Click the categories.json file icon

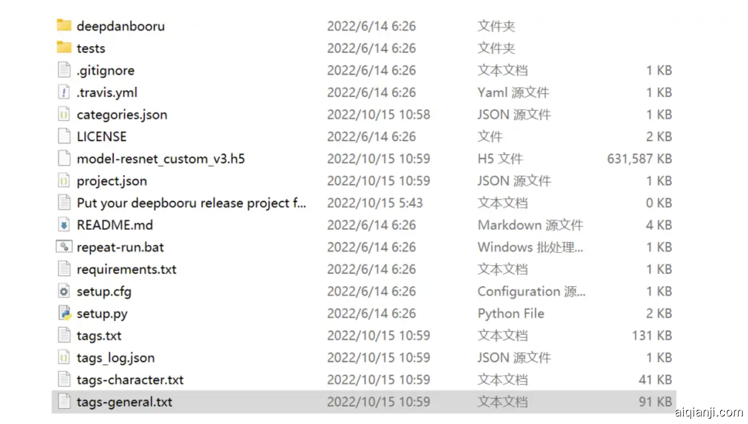[64, 115]
